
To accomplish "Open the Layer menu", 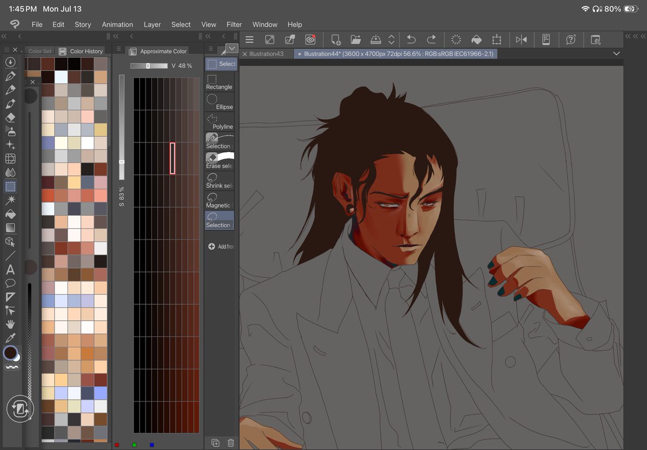I will coord(152,24).
